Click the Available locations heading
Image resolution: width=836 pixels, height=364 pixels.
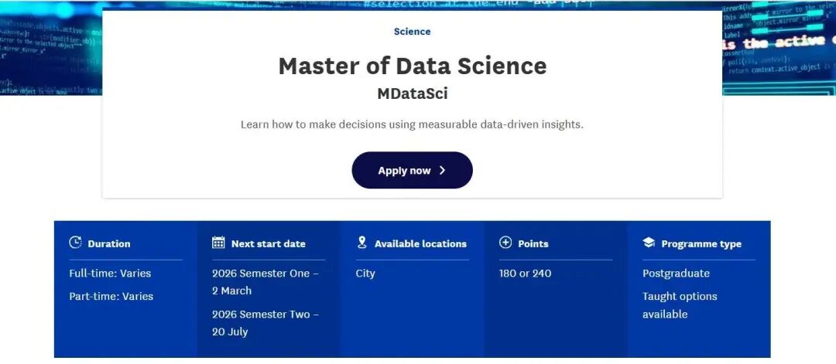[420, 243]
